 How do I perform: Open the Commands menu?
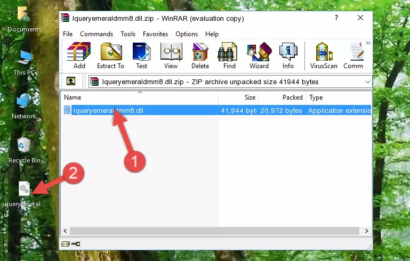[x=97, y=34]
